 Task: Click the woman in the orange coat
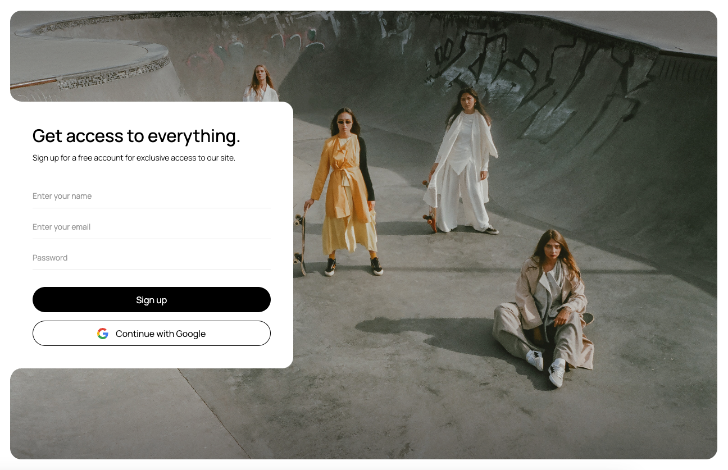(x=344, y=191)
